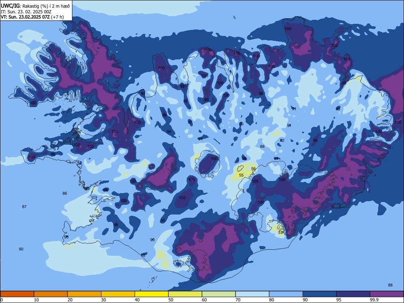Click the title text 'Rakastig (%) í 2 m hæð'

tap(46, 6)
